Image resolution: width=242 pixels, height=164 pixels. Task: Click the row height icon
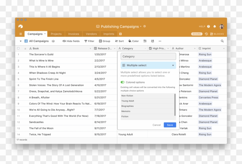(145, 41)
